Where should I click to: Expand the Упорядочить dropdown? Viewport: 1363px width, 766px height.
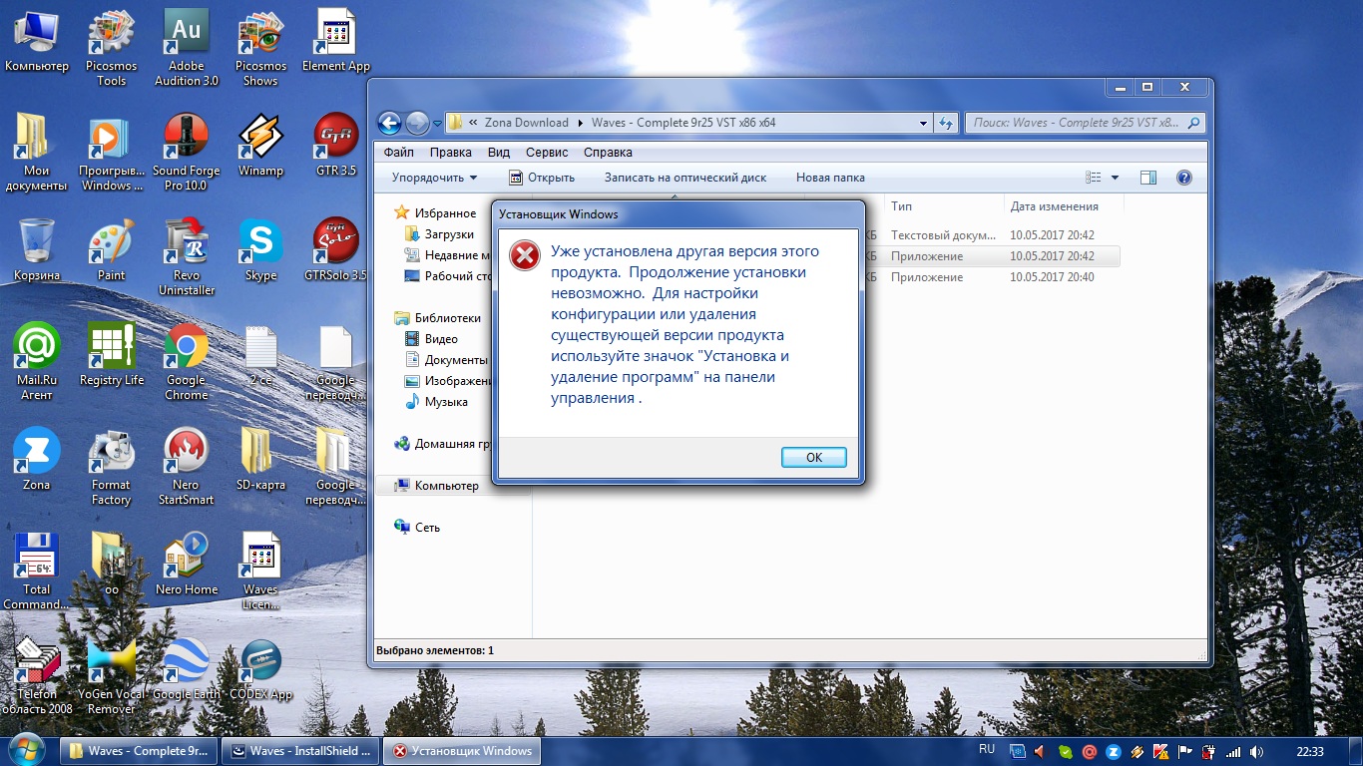coord(434,178)
